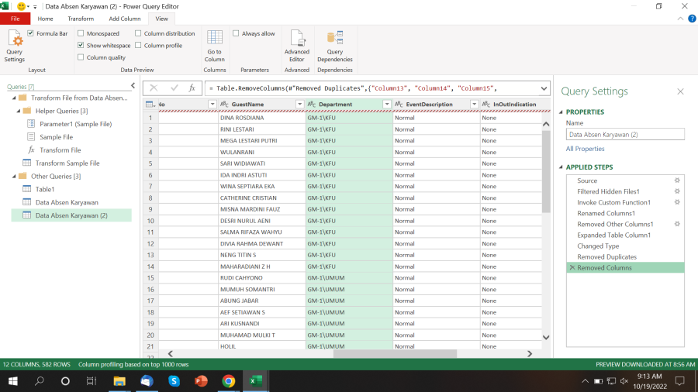Expand the formula bar dropdown arrow
The image size is (698, 392).
[544, 88]
